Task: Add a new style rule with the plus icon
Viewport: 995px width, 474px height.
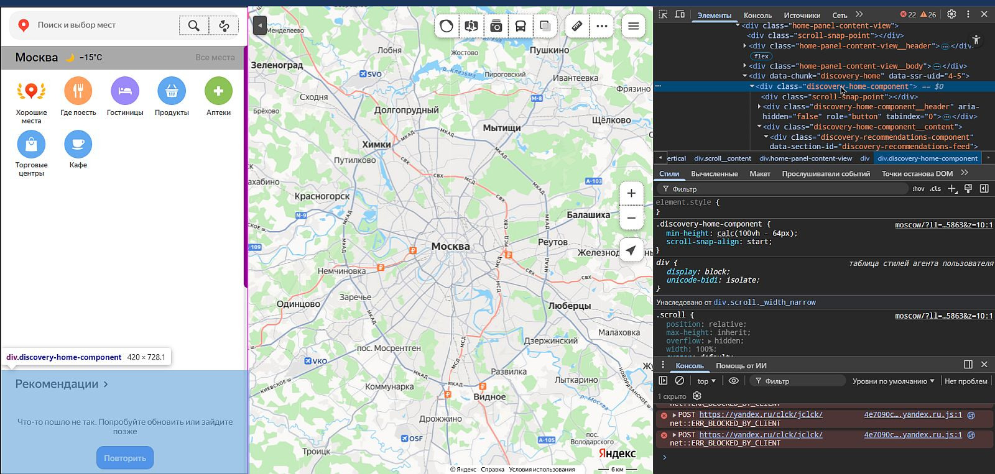Action: [x=952, y=189]
